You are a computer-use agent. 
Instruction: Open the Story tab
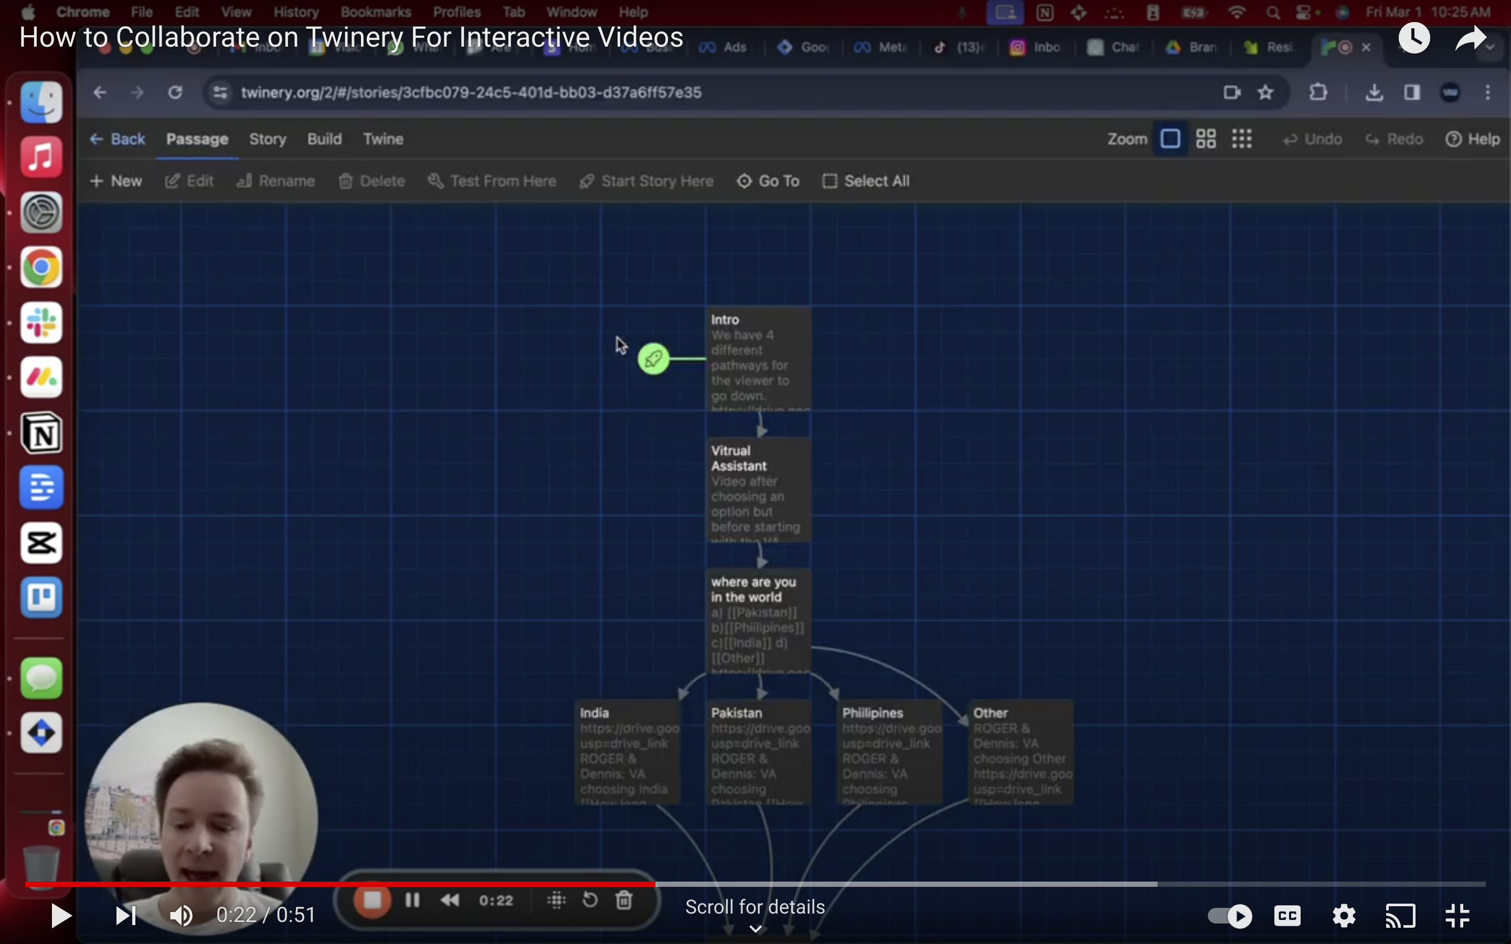point(267,139)
